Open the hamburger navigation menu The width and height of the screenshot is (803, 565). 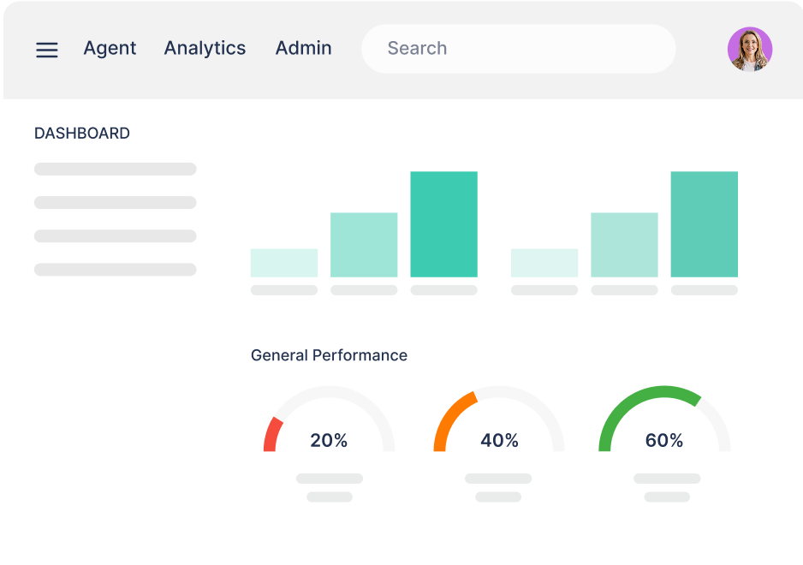point(46,50)
